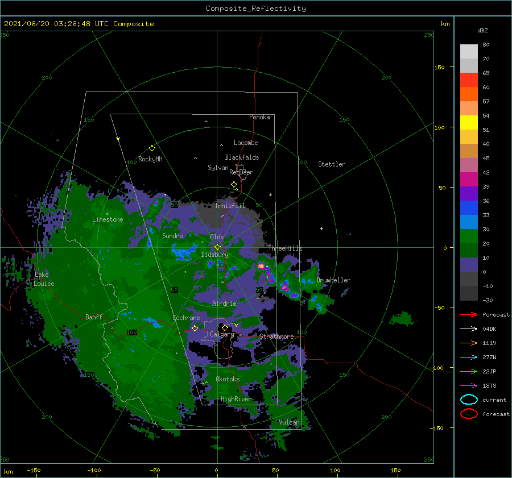The width and height of the screenshot is (512, 478).
Task: Click the cyan 27ZW arrow icon
Action: coord(469,358)
